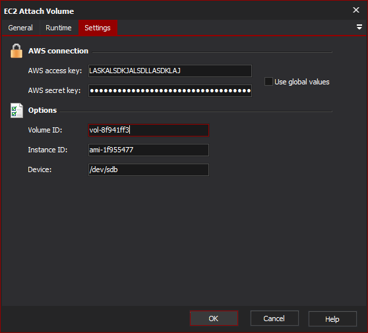The height and width of the screenshot is (333, 368).
Task: Click into the Device field
Action: [x=148, y=169]
